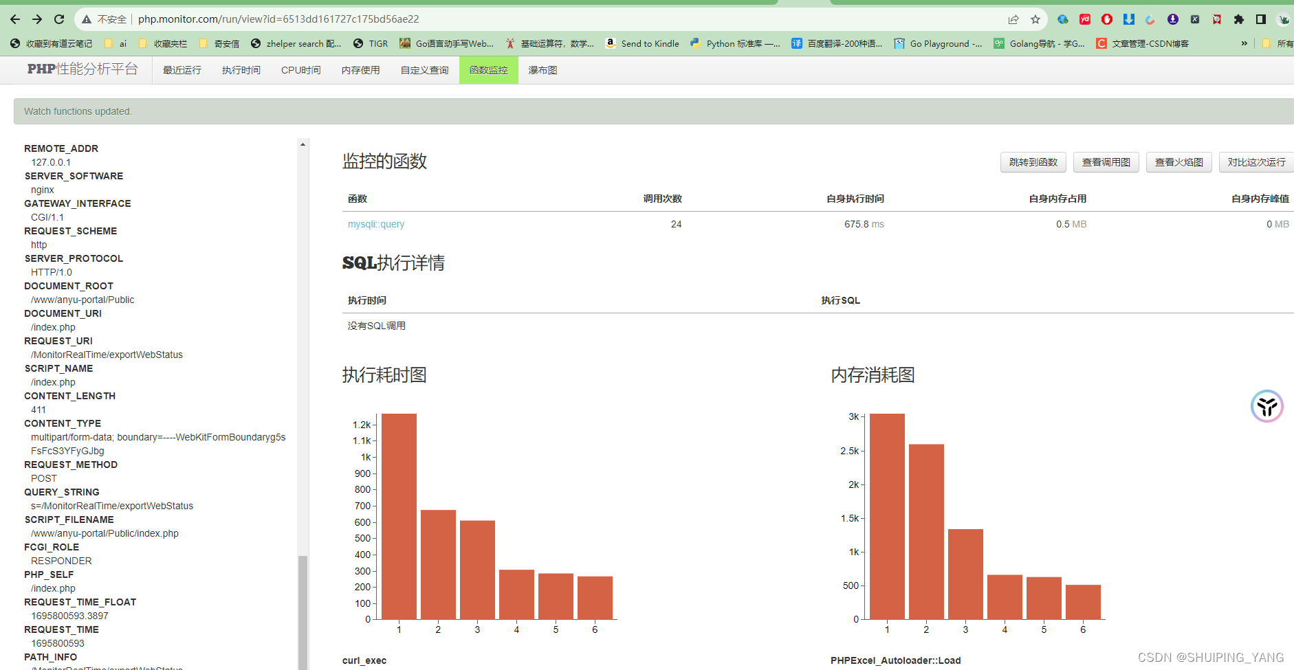Image resolution: width=1294 pixels, height=670 pixels.
Task: Open the Send to Kindle bookmark
Action: coord(642,43)
